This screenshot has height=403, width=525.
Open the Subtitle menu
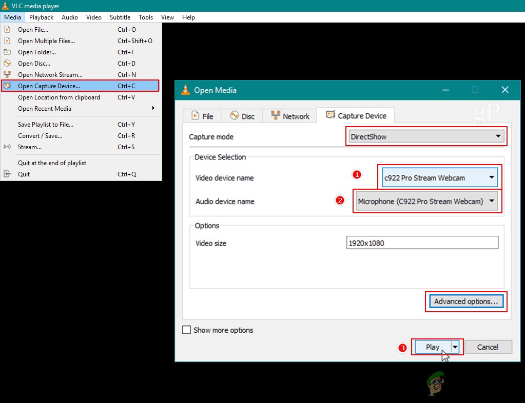pos(120,17)
